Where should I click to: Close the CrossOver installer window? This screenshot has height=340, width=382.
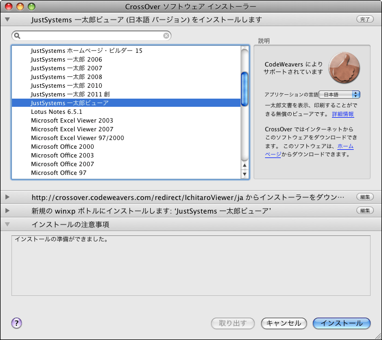tap(9, 7)
